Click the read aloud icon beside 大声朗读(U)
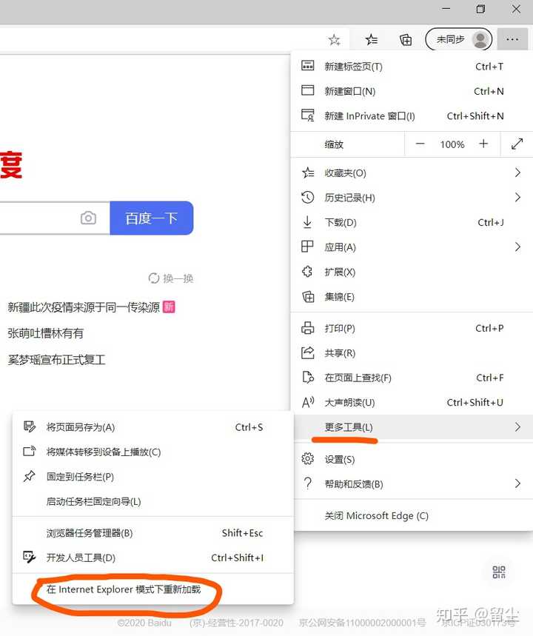The width and height of the screenshot is (533, 636). click(308, 402)
